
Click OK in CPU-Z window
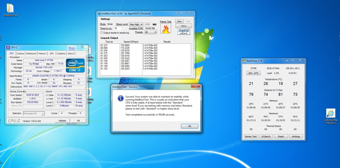pos(78,121)
